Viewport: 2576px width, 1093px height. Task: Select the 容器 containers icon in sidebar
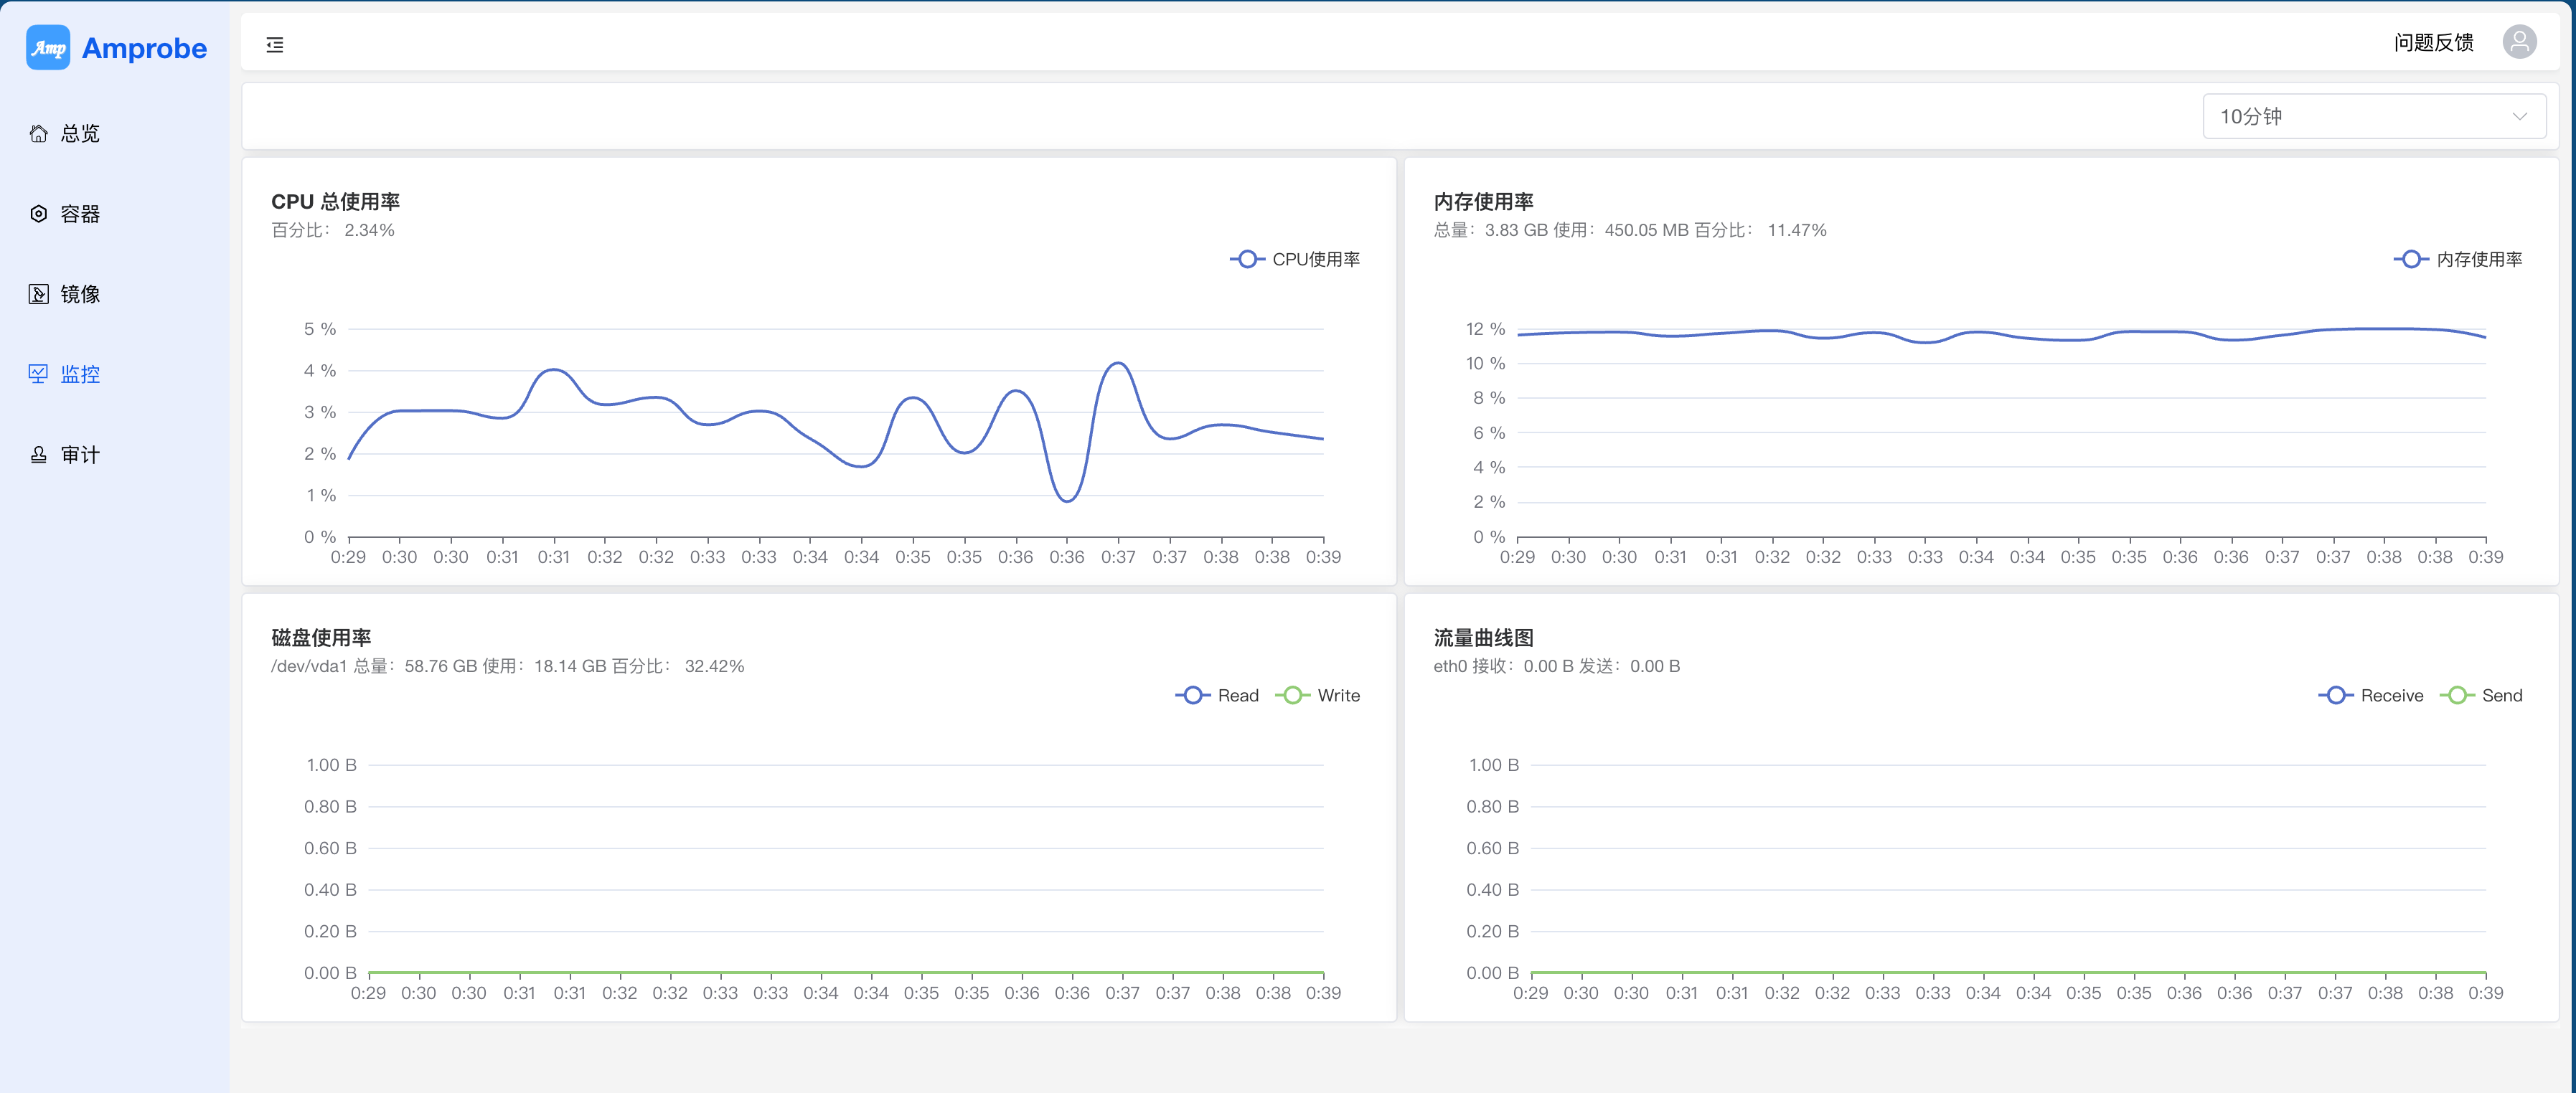pyautogui.click(x=38, y=213)
